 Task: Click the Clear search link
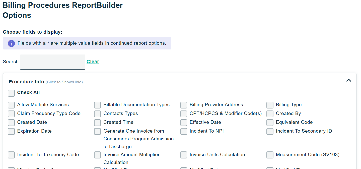93,62
